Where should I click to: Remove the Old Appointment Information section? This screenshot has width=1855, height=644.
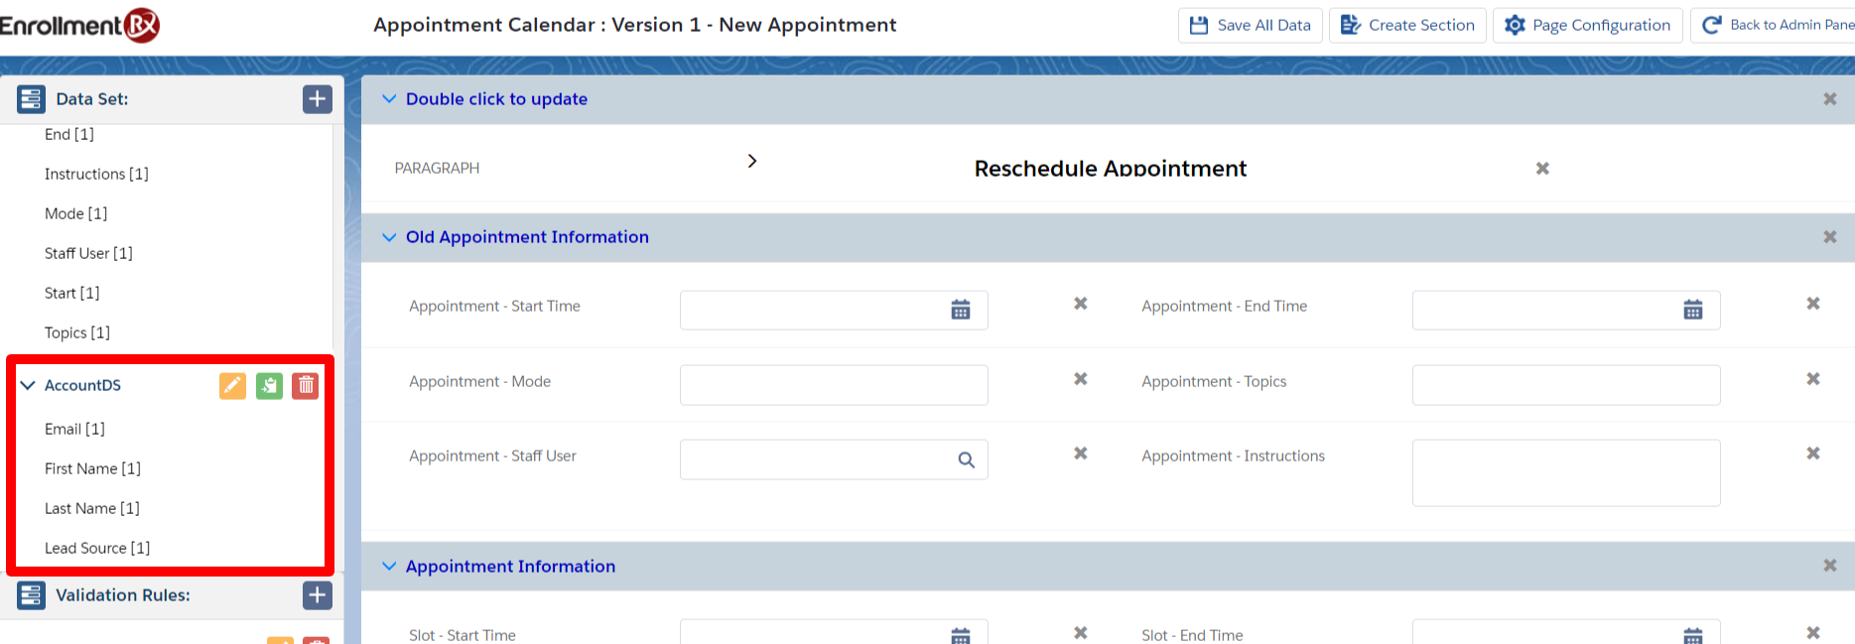pyautogui.click(x=1829, y=237)
